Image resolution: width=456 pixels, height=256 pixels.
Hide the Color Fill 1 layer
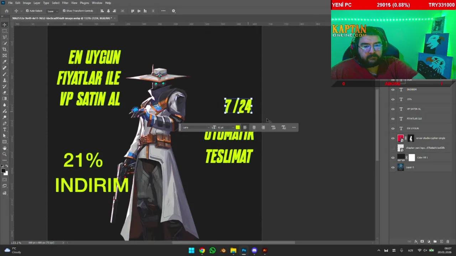(393, 158)
